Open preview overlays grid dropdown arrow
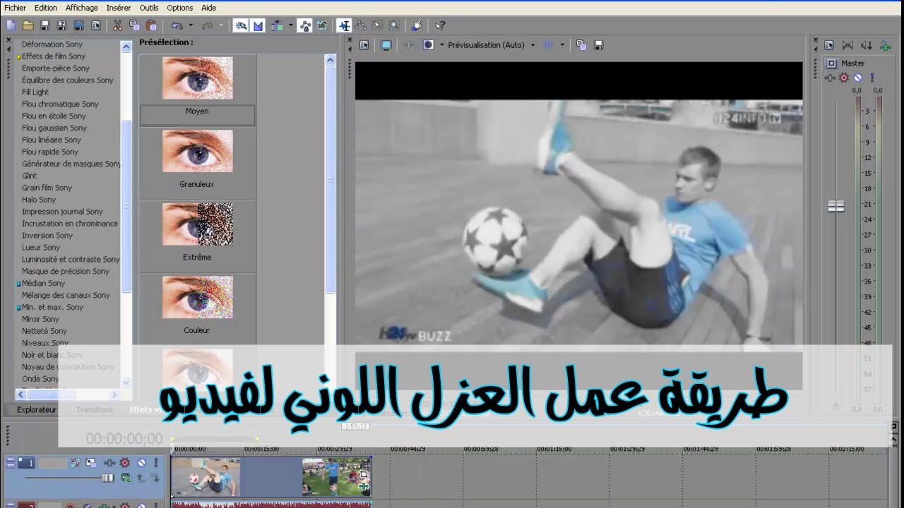The width and height of the screenshot is (904, 508). pyautogui.click(x=562, y=44)
